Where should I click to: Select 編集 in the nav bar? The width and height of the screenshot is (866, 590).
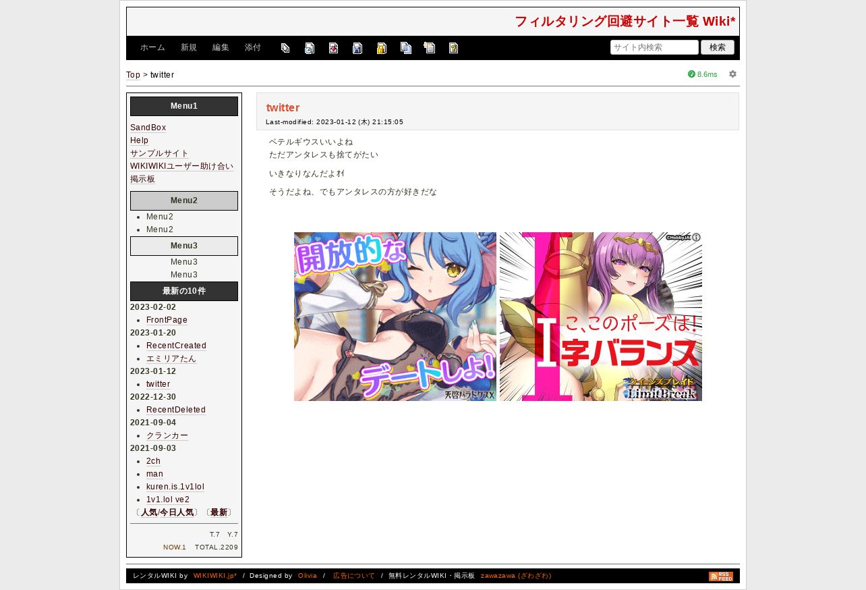pos(221,48)
